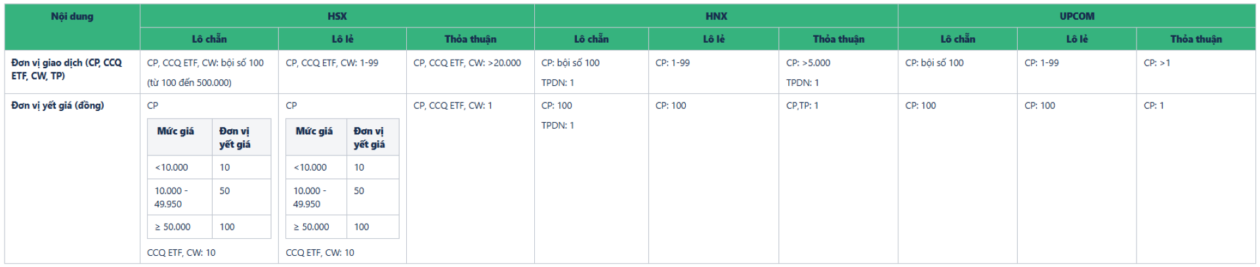This screenshot has width=1260, height=267.
Task: Click Thỏa thuận header under UPCOM
Action: click(x=1196, y=39)
